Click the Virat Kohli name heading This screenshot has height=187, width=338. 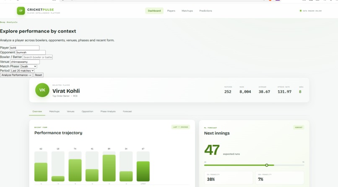(x=66, y=91)
